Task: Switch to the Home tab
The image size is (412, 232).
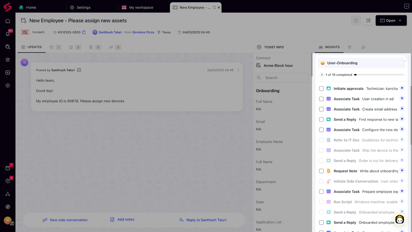Action: click(x=28, y=7)
